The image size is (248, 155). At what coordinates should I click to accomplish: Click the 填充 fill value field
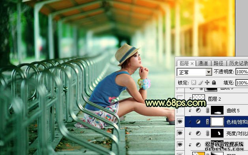(242, 83)
